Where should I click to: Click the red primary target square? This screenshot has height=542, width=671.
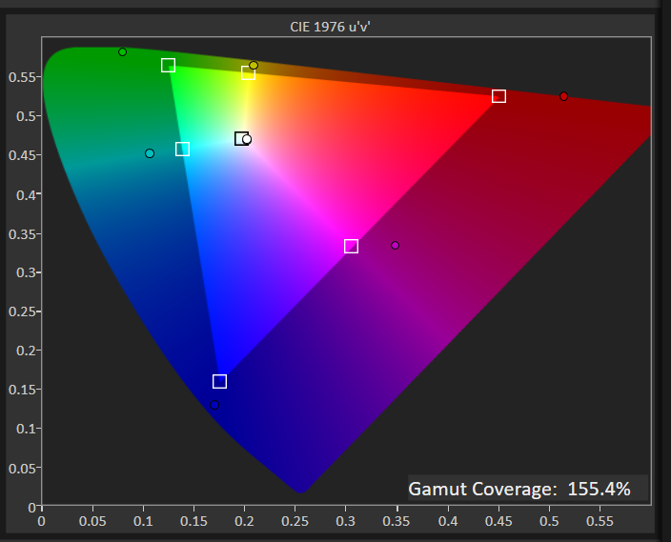[498, 96]
